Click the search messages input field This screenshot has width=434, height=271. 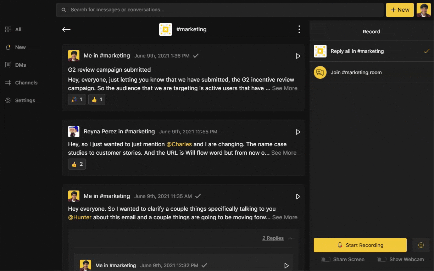(220, 10)
